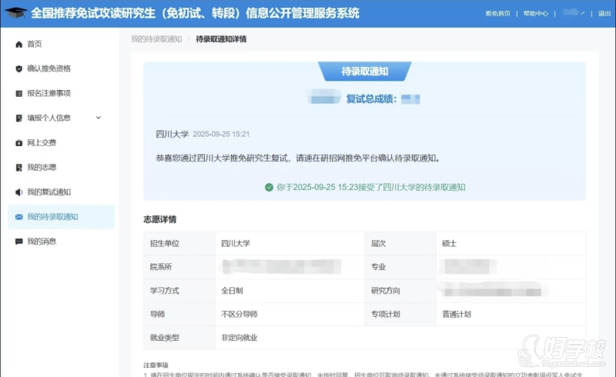
Task: Open the 帮助中心 link
Action: tap(535, 14)
